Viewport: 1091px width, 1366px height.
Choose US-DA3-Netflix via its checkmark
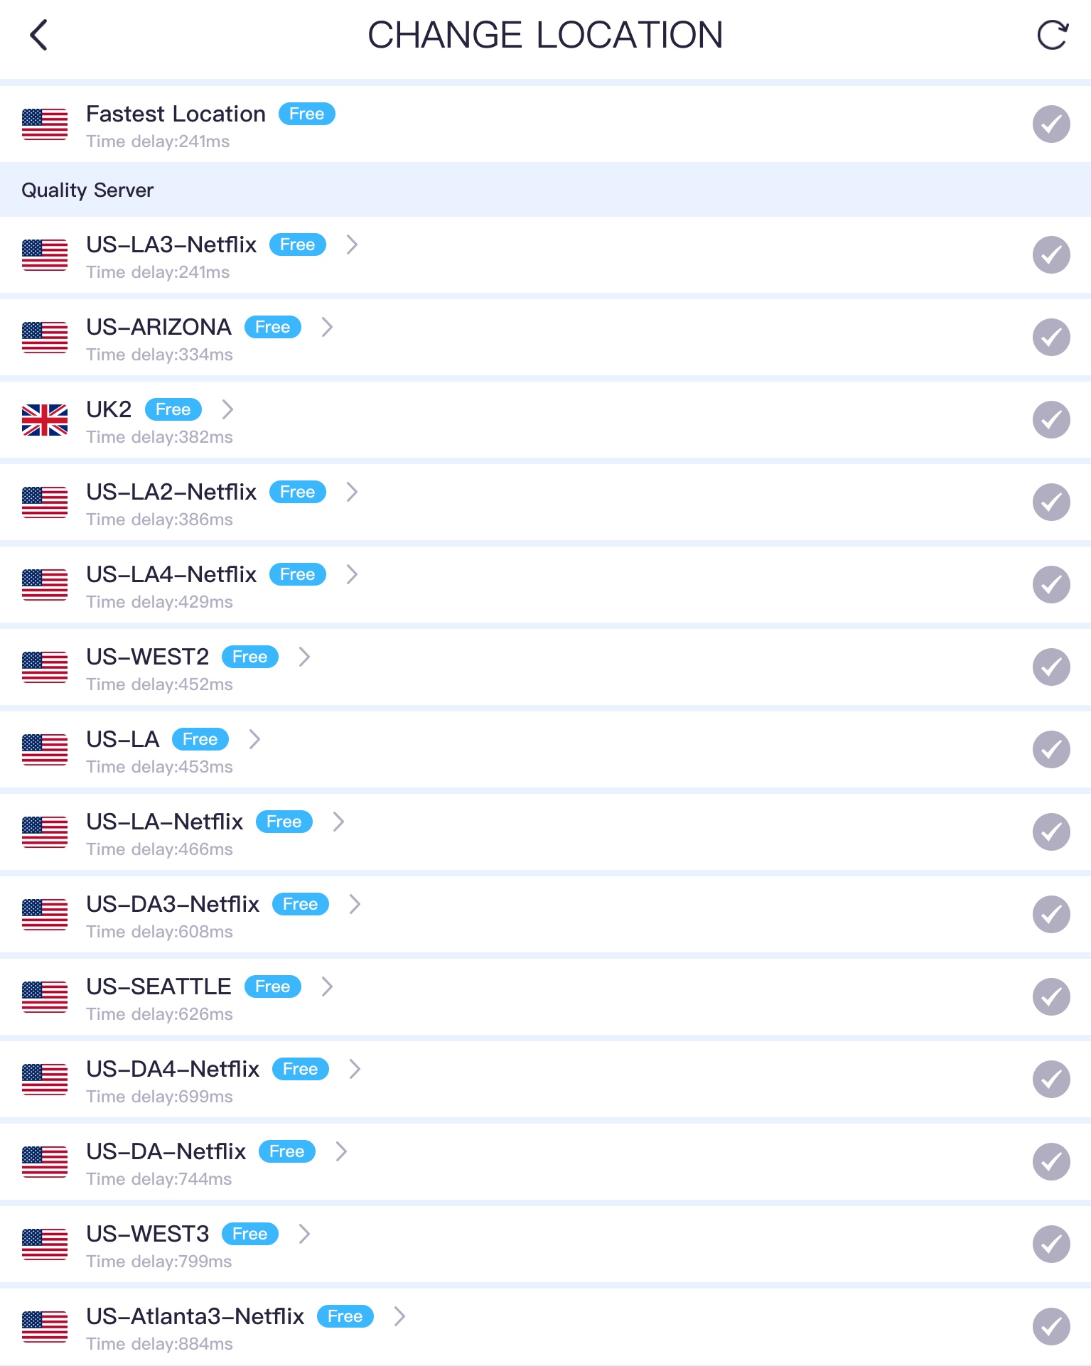tap(1051, 915)
